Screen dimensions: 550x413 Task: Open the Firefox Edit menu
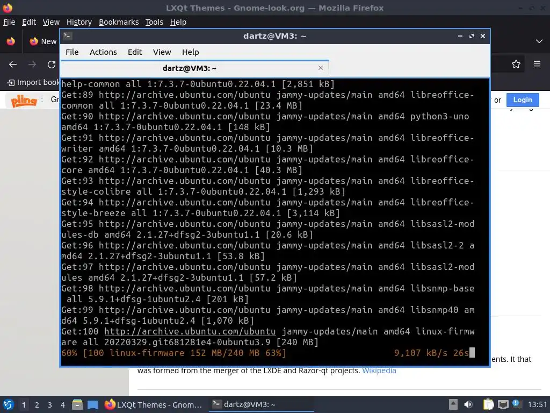[29, 22]
